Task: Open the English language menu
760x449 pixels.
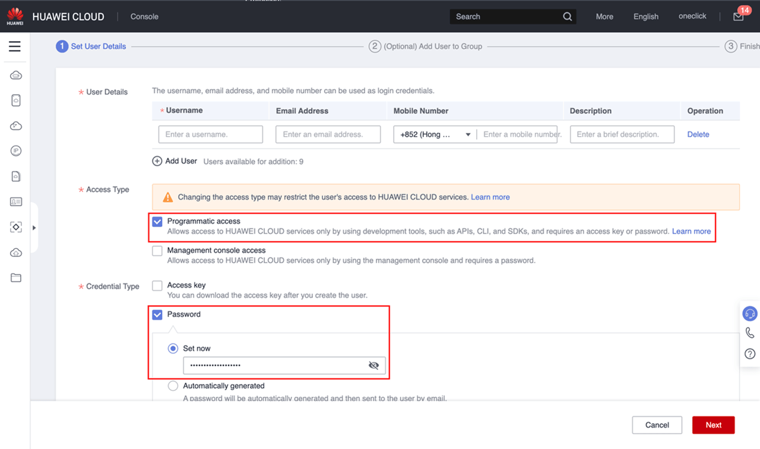Action: click(645, 17)
